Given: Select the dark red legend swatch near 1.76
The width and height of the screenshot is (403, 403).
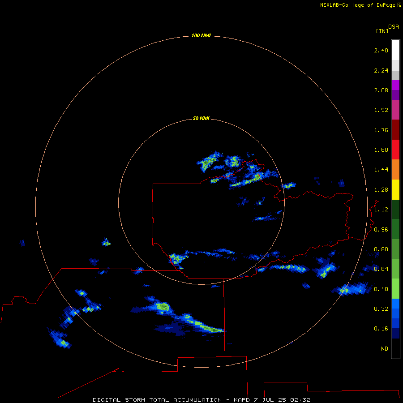Looking at the screenshot, I should (395, 130).
